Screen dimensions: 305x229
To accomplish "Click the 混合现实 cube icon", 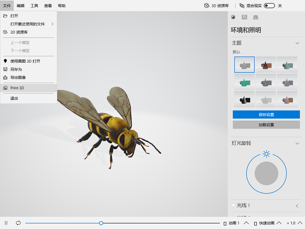I will 242,6.
